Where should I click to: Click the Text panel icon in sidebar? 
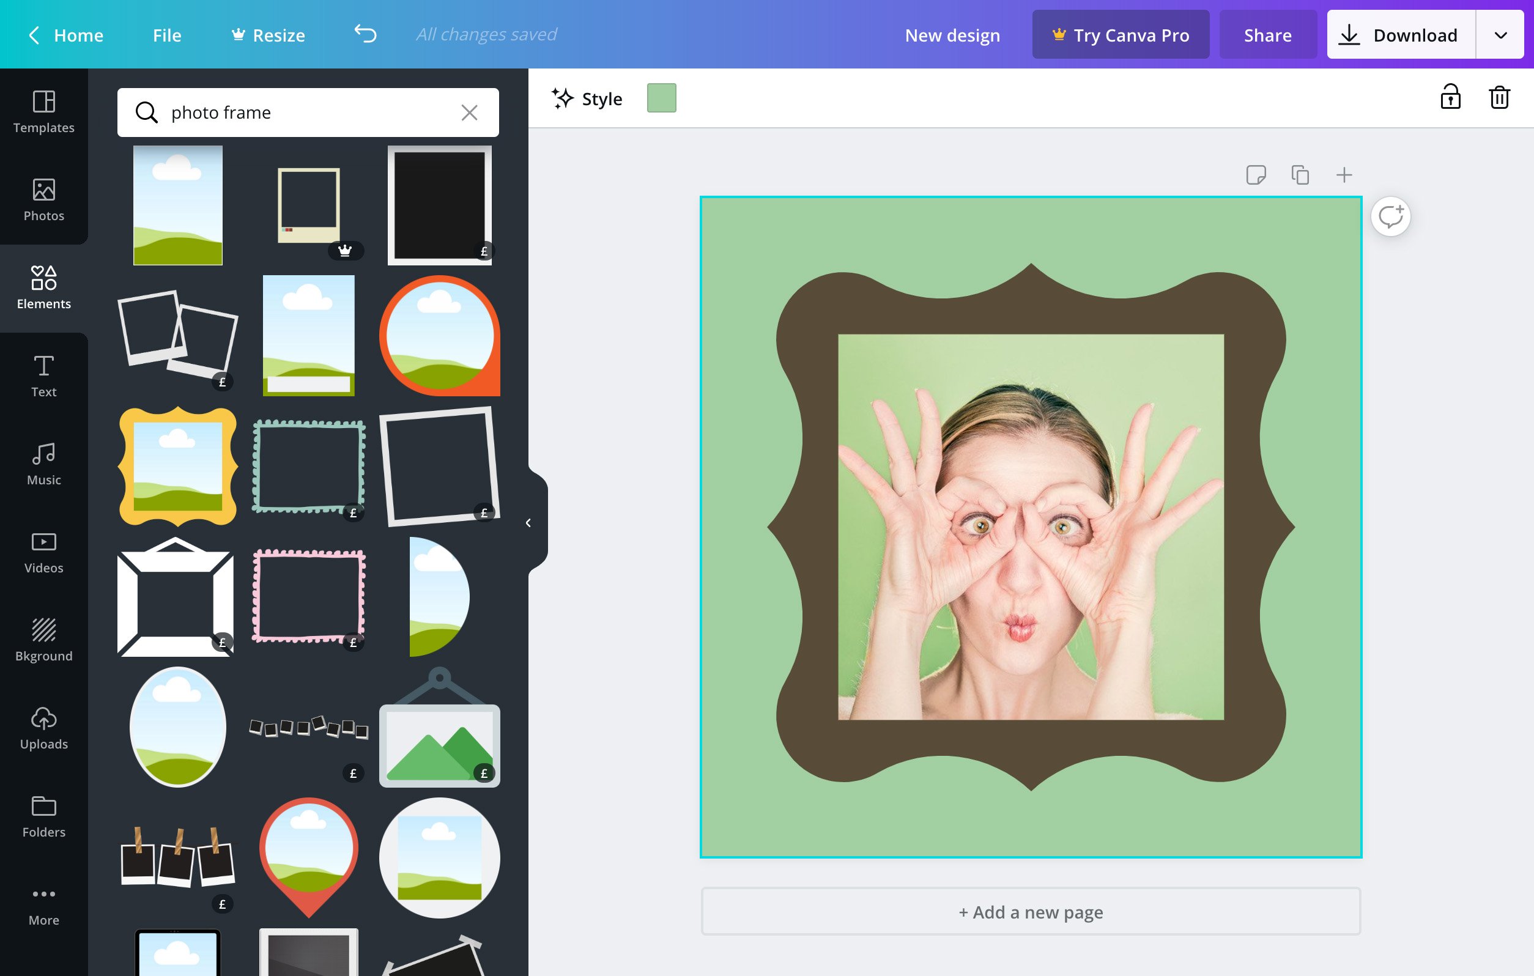tap(43, 374)
